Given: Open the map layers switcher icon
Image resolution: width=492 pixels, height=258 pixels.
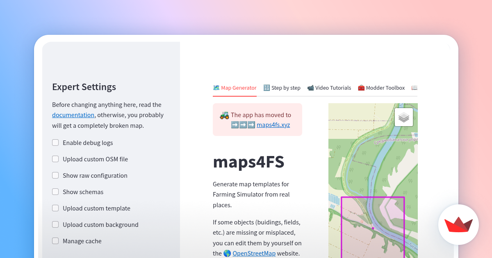Looking at the screenshot, I should coord(403,117).
